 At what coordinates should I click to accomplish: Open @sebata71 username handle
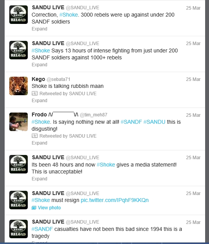click(x=58, y=79)
